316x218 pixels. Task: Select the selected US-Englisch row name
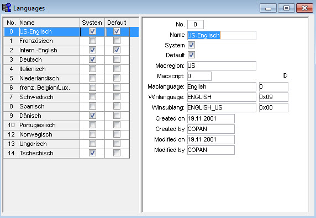coord(49,31)
